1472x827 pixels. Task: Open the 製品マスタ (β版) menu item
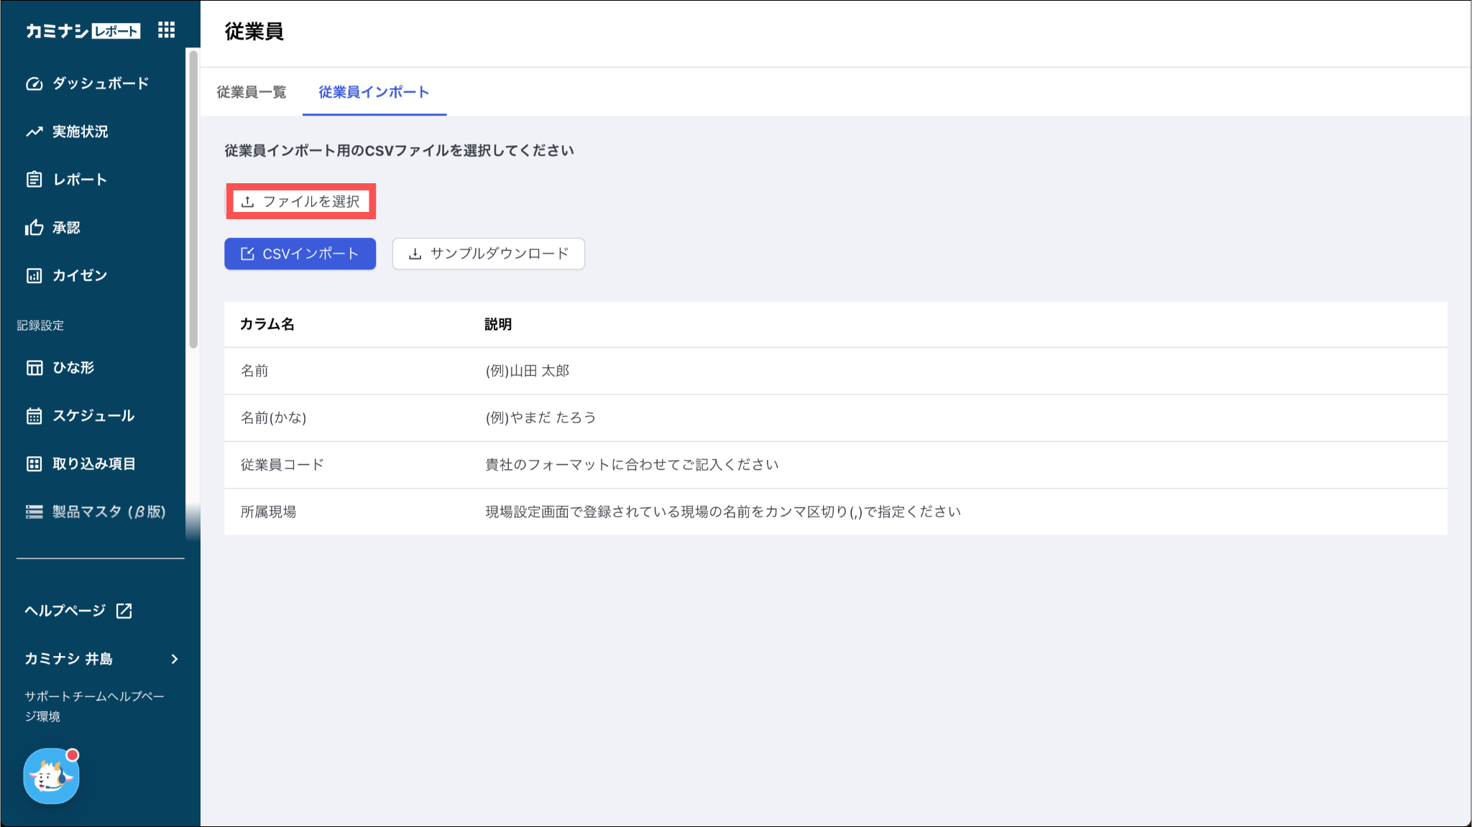[108, 512]
